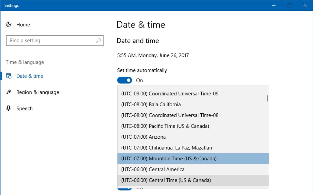The height and width of the screenshot is (195, 313).
Task: Select Chihuahua, La Paz, Mazatlan entry
Action: pos(193,148)
